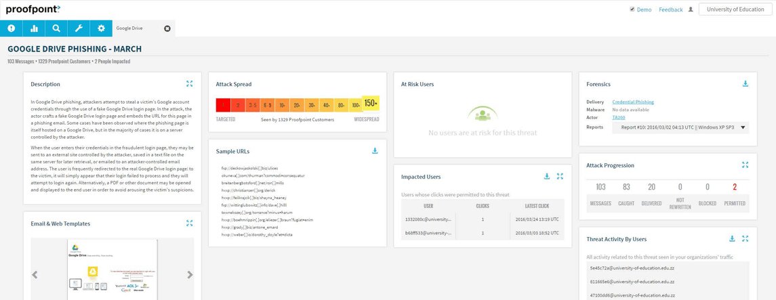Click the 20 DELIVERED count
The height and width of the screenshot is (300, 776).
click(652, 187)
